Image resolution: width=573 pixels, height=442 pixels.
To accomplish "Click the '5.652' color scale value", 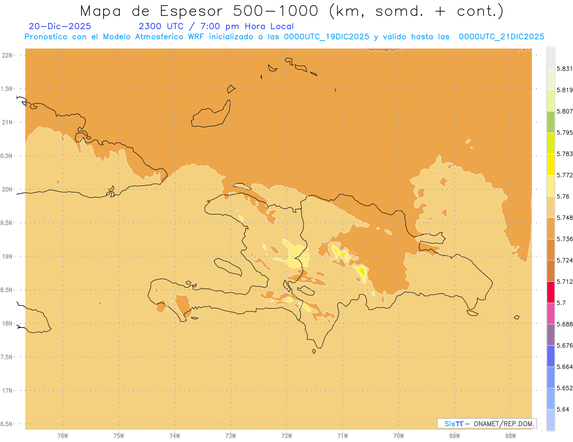I will tap(564, 388).
